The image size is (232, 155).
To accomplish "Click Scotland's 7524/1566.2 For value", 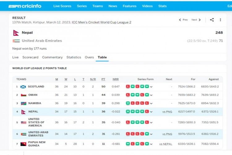I will point(187,86).
